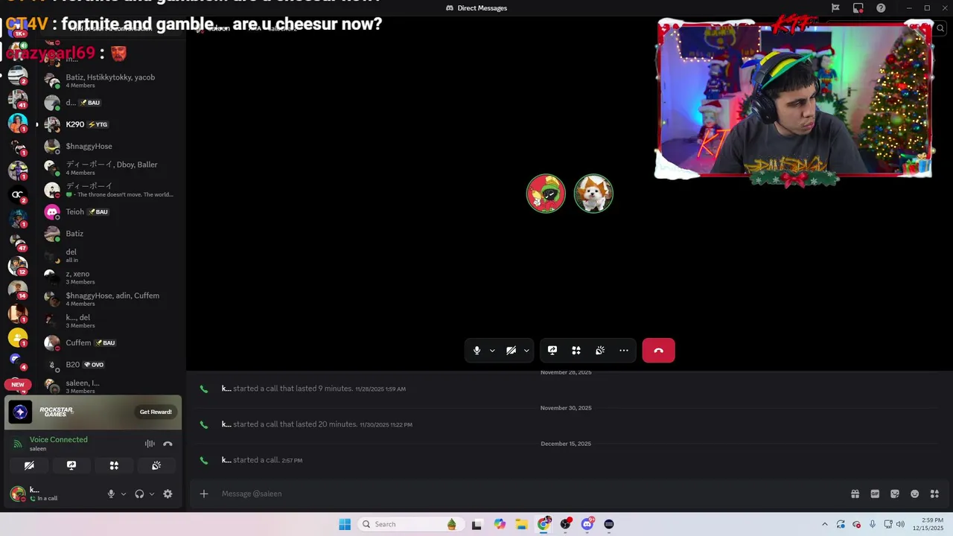
Task: Click plus attachment button in message box
Action: click(203, 494)
